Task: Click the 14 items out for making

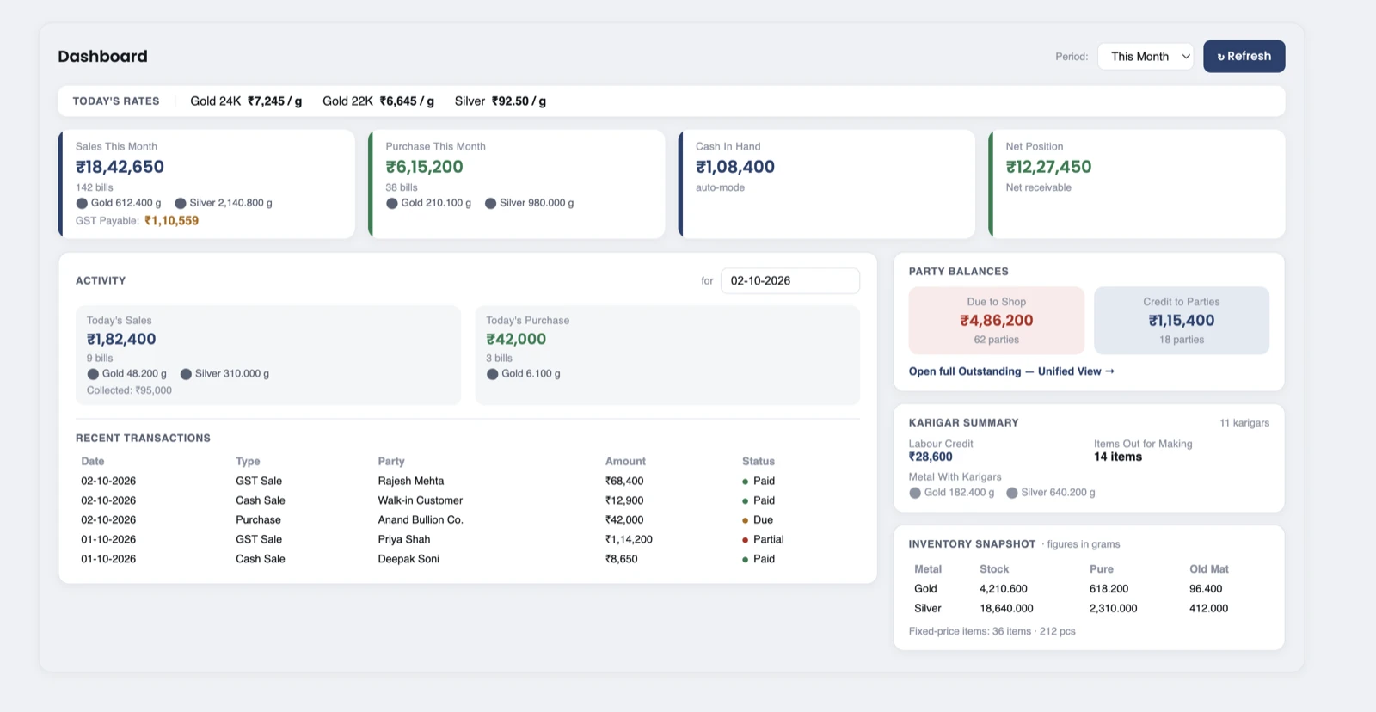Action: coord(1118,457)
